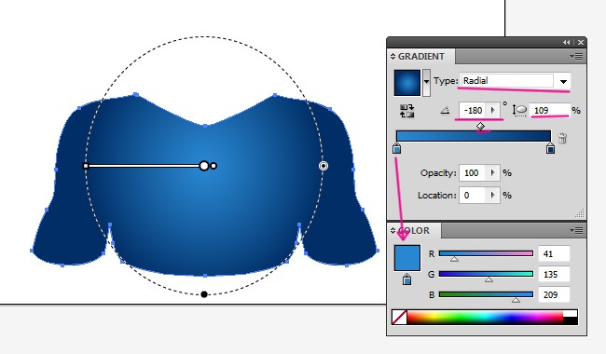Click the Reverse Gradient icon

click(x=407, y=111)
